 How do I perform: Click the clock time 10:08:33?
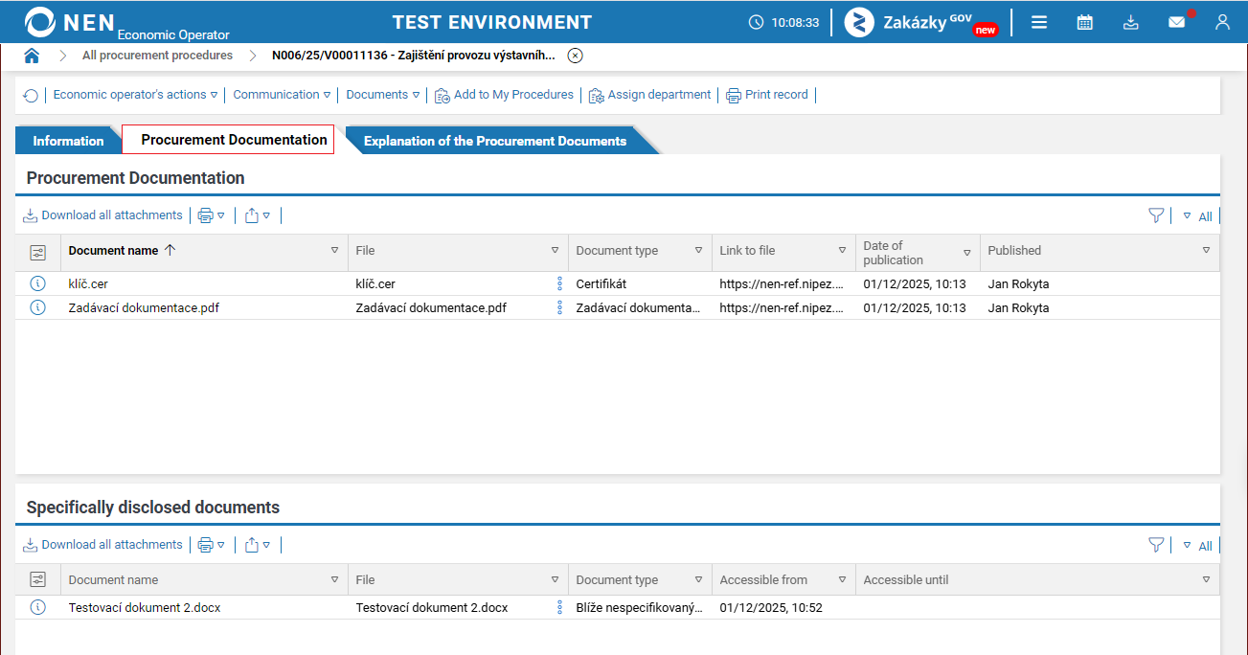[795, 22]
